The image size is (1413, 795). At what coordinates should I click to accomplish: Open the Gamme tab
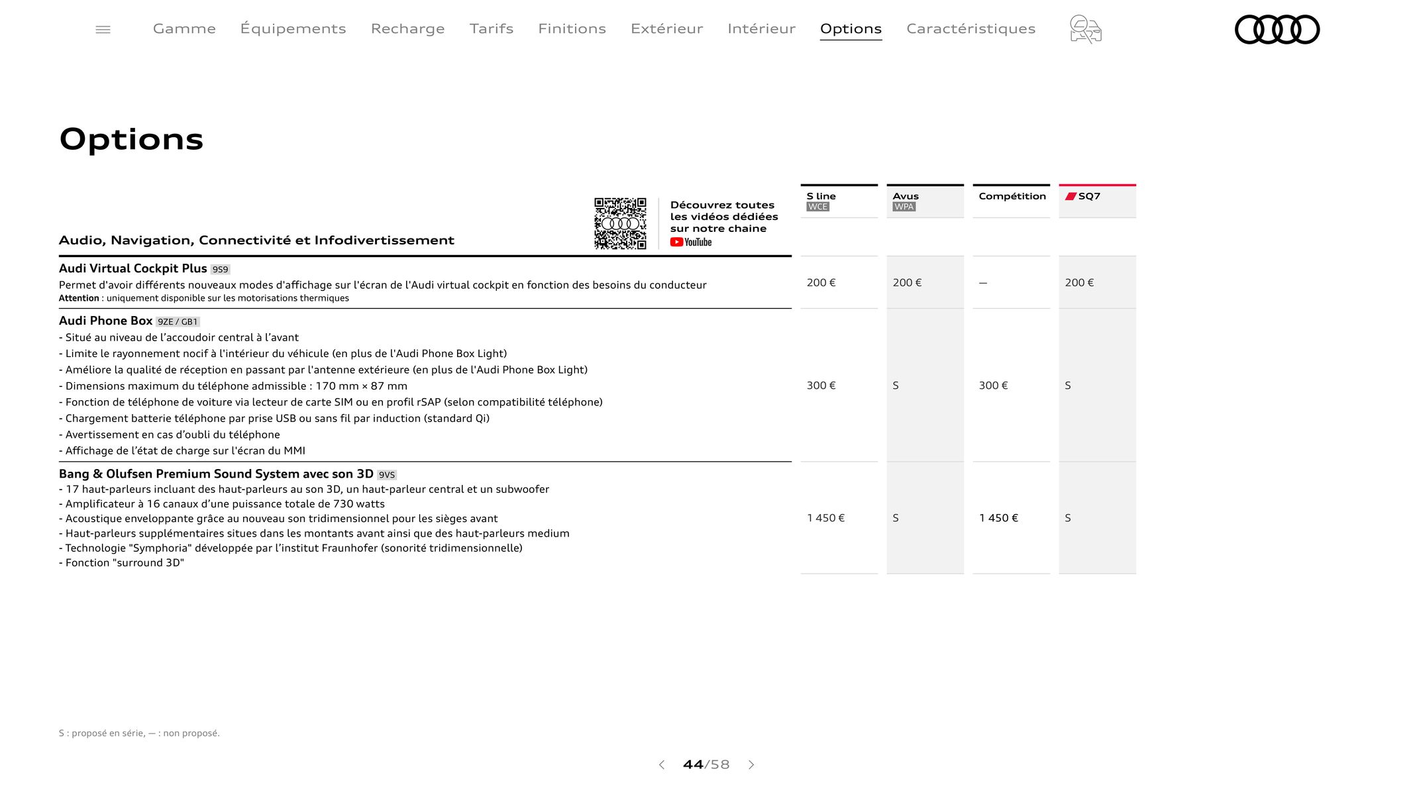point(184,28)
